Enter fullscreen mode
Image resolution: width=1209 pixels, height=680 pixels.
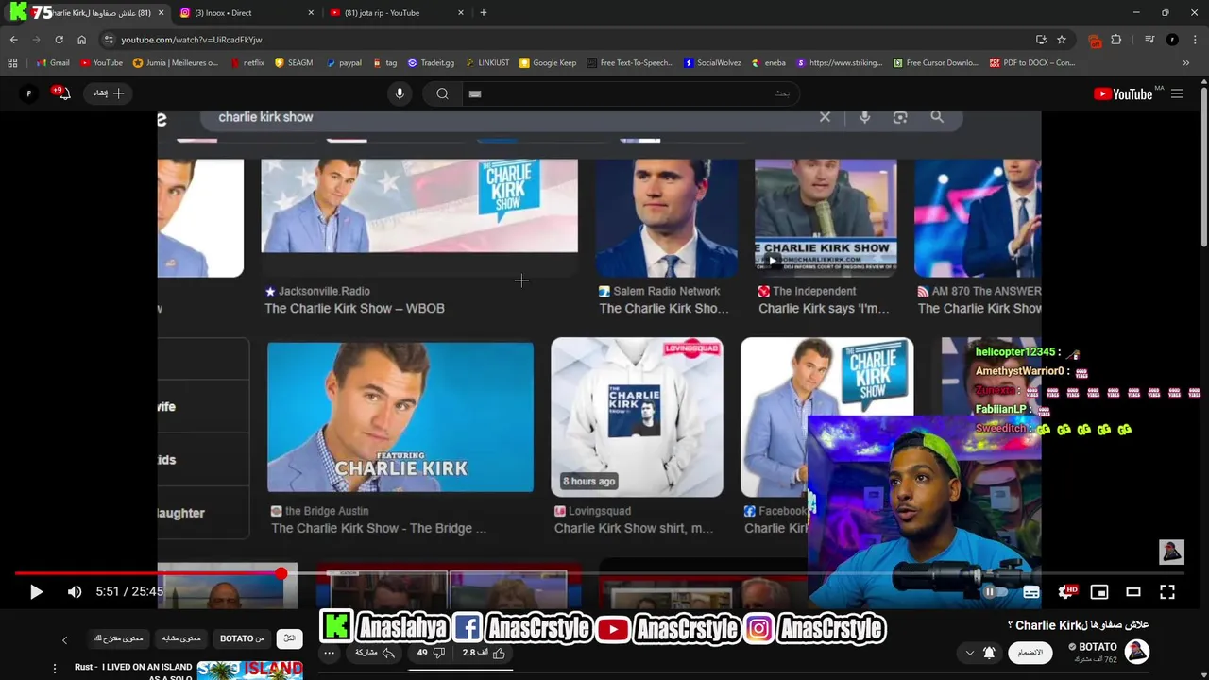click(x=1167, y=592)
